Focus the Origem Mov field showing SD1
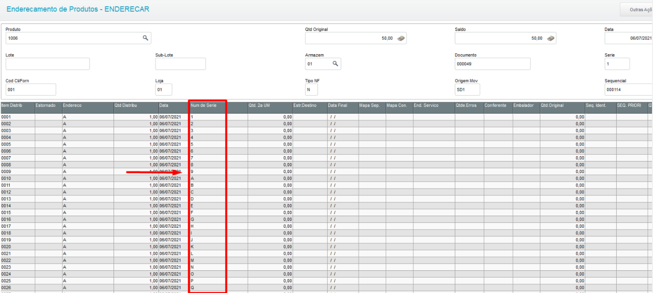This screenshot has width=653, height=293. pos(467,89)
